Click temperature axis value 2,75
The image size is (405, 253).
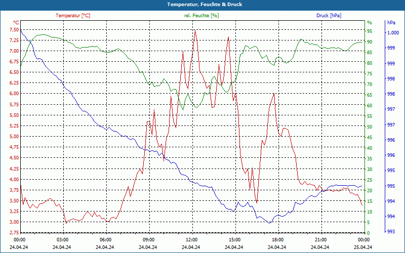click(14, 233)
